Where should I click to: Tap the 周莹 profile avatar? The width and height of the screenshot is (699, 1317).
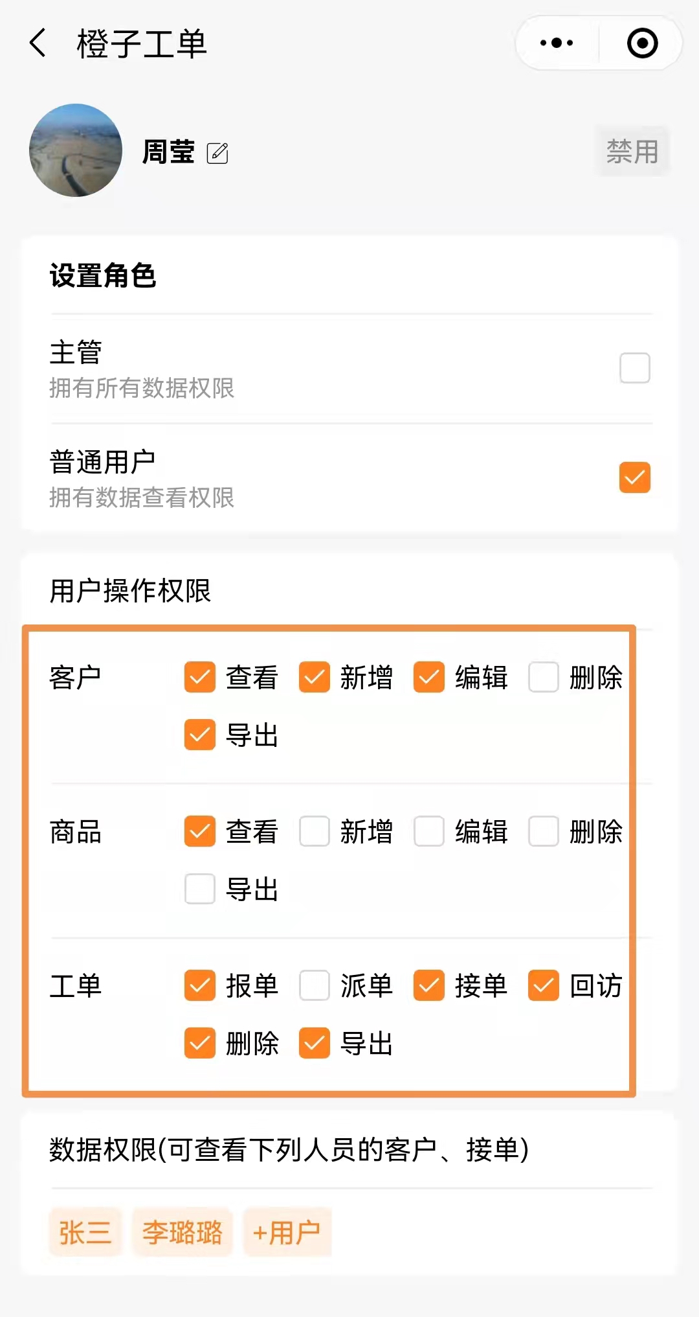76,150
